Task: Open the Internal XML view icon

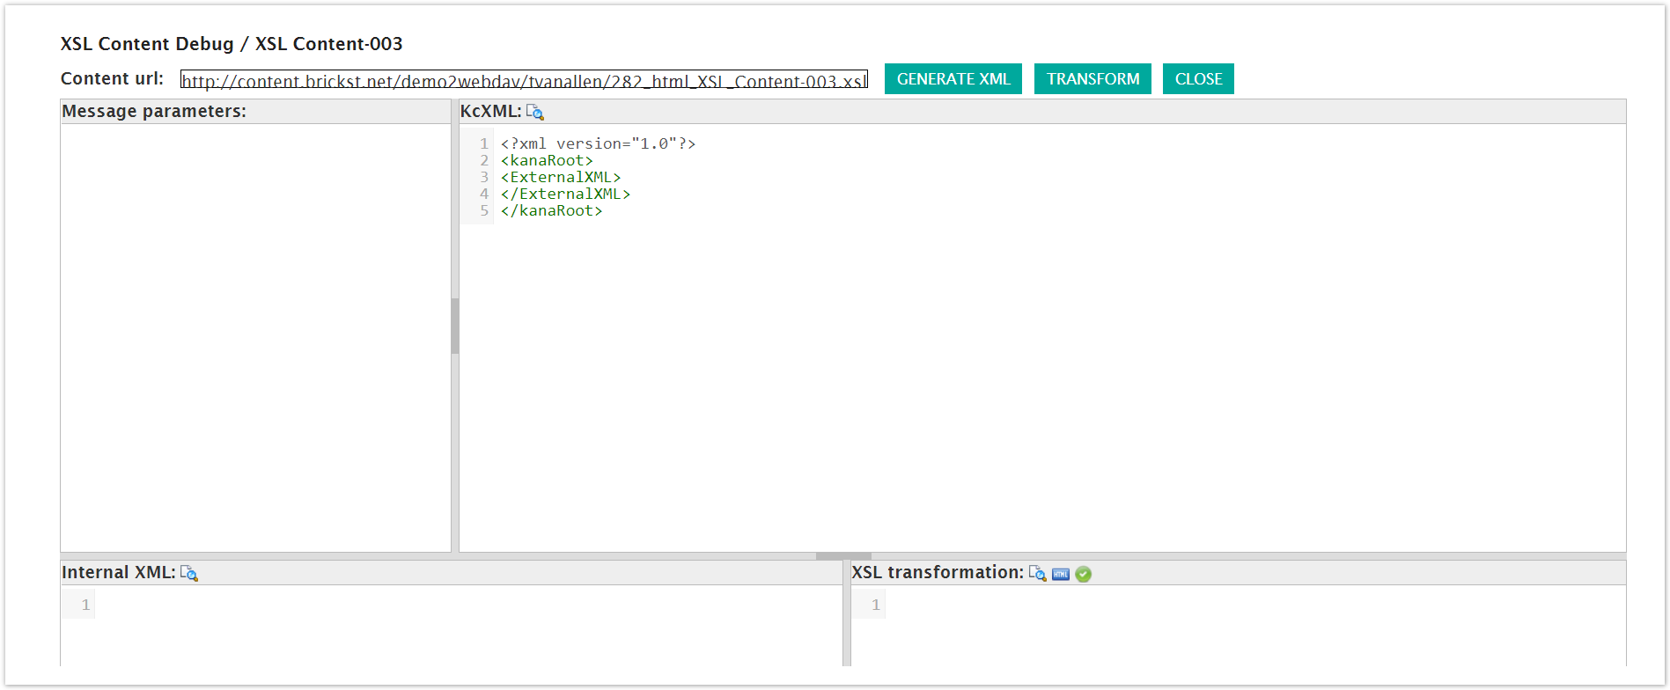Action: [189, 573]
